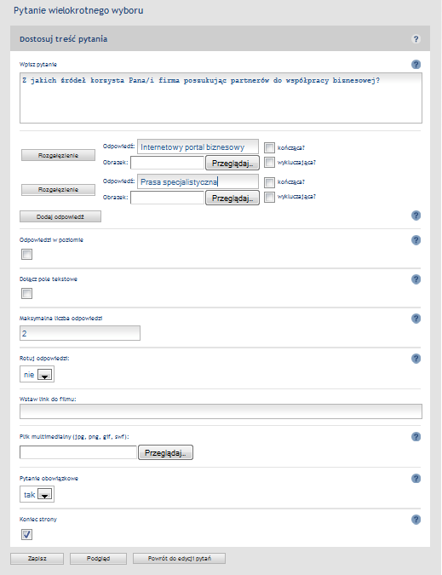The width and height of the screenshot is (442, 575).
Task: Expand the Rotuj odpowiedzi dropdown
Action: [37, 375]
